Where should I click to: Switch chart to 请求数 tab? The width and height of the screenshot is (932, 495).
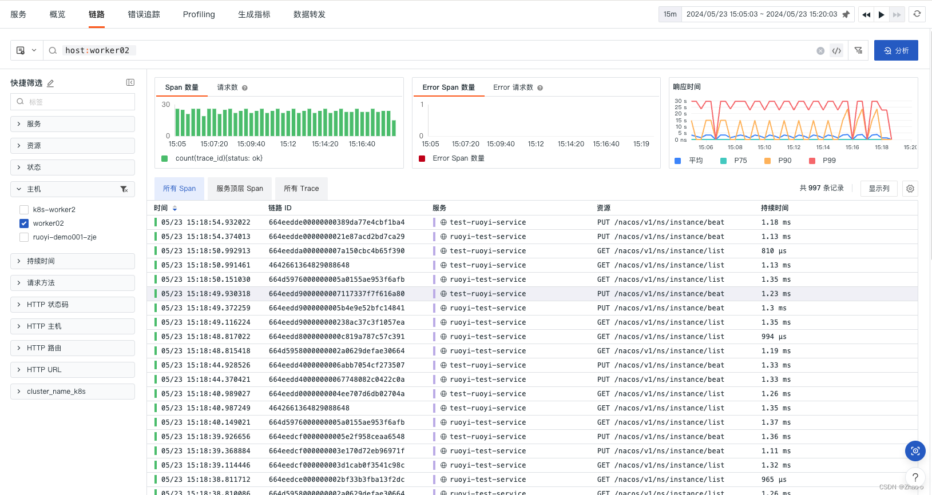point(227,87)
